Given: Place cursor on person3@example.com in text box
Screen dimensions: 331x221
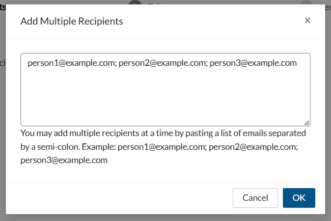Looking at the screenshot, I should click(253, 63).
